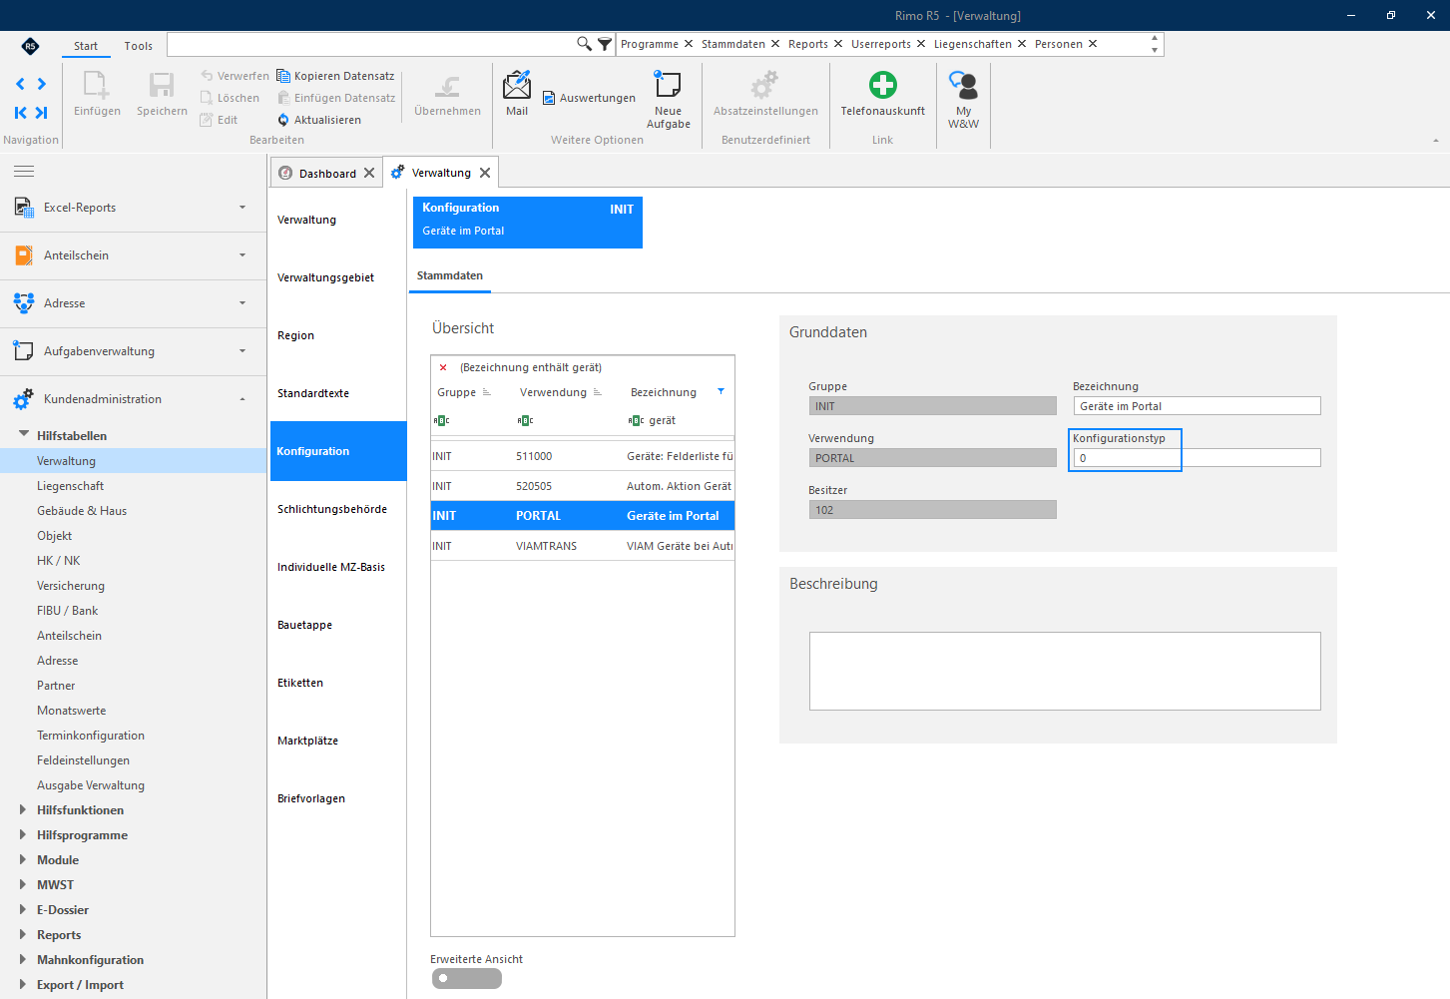Select the Stammdaten tab

pyautogui.click(x=450, y=275)
